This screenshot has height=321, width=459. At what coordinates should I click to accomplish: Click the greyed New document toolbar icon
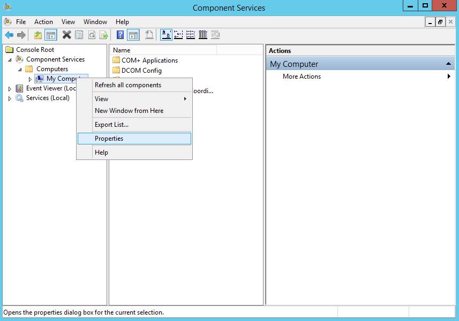pyautogui.click(x=149, y=35)
